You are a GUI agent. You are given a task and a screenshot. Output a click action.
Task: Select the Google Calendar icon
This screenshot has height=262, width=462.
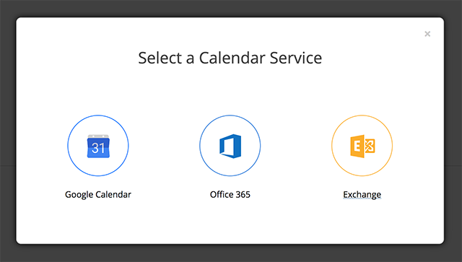click(x=98, y=147)
